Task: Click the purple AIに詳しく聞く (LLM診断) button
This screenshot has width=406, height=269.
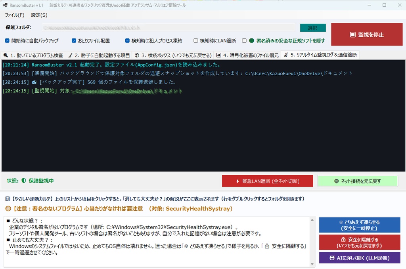Action: coord(360,258)
